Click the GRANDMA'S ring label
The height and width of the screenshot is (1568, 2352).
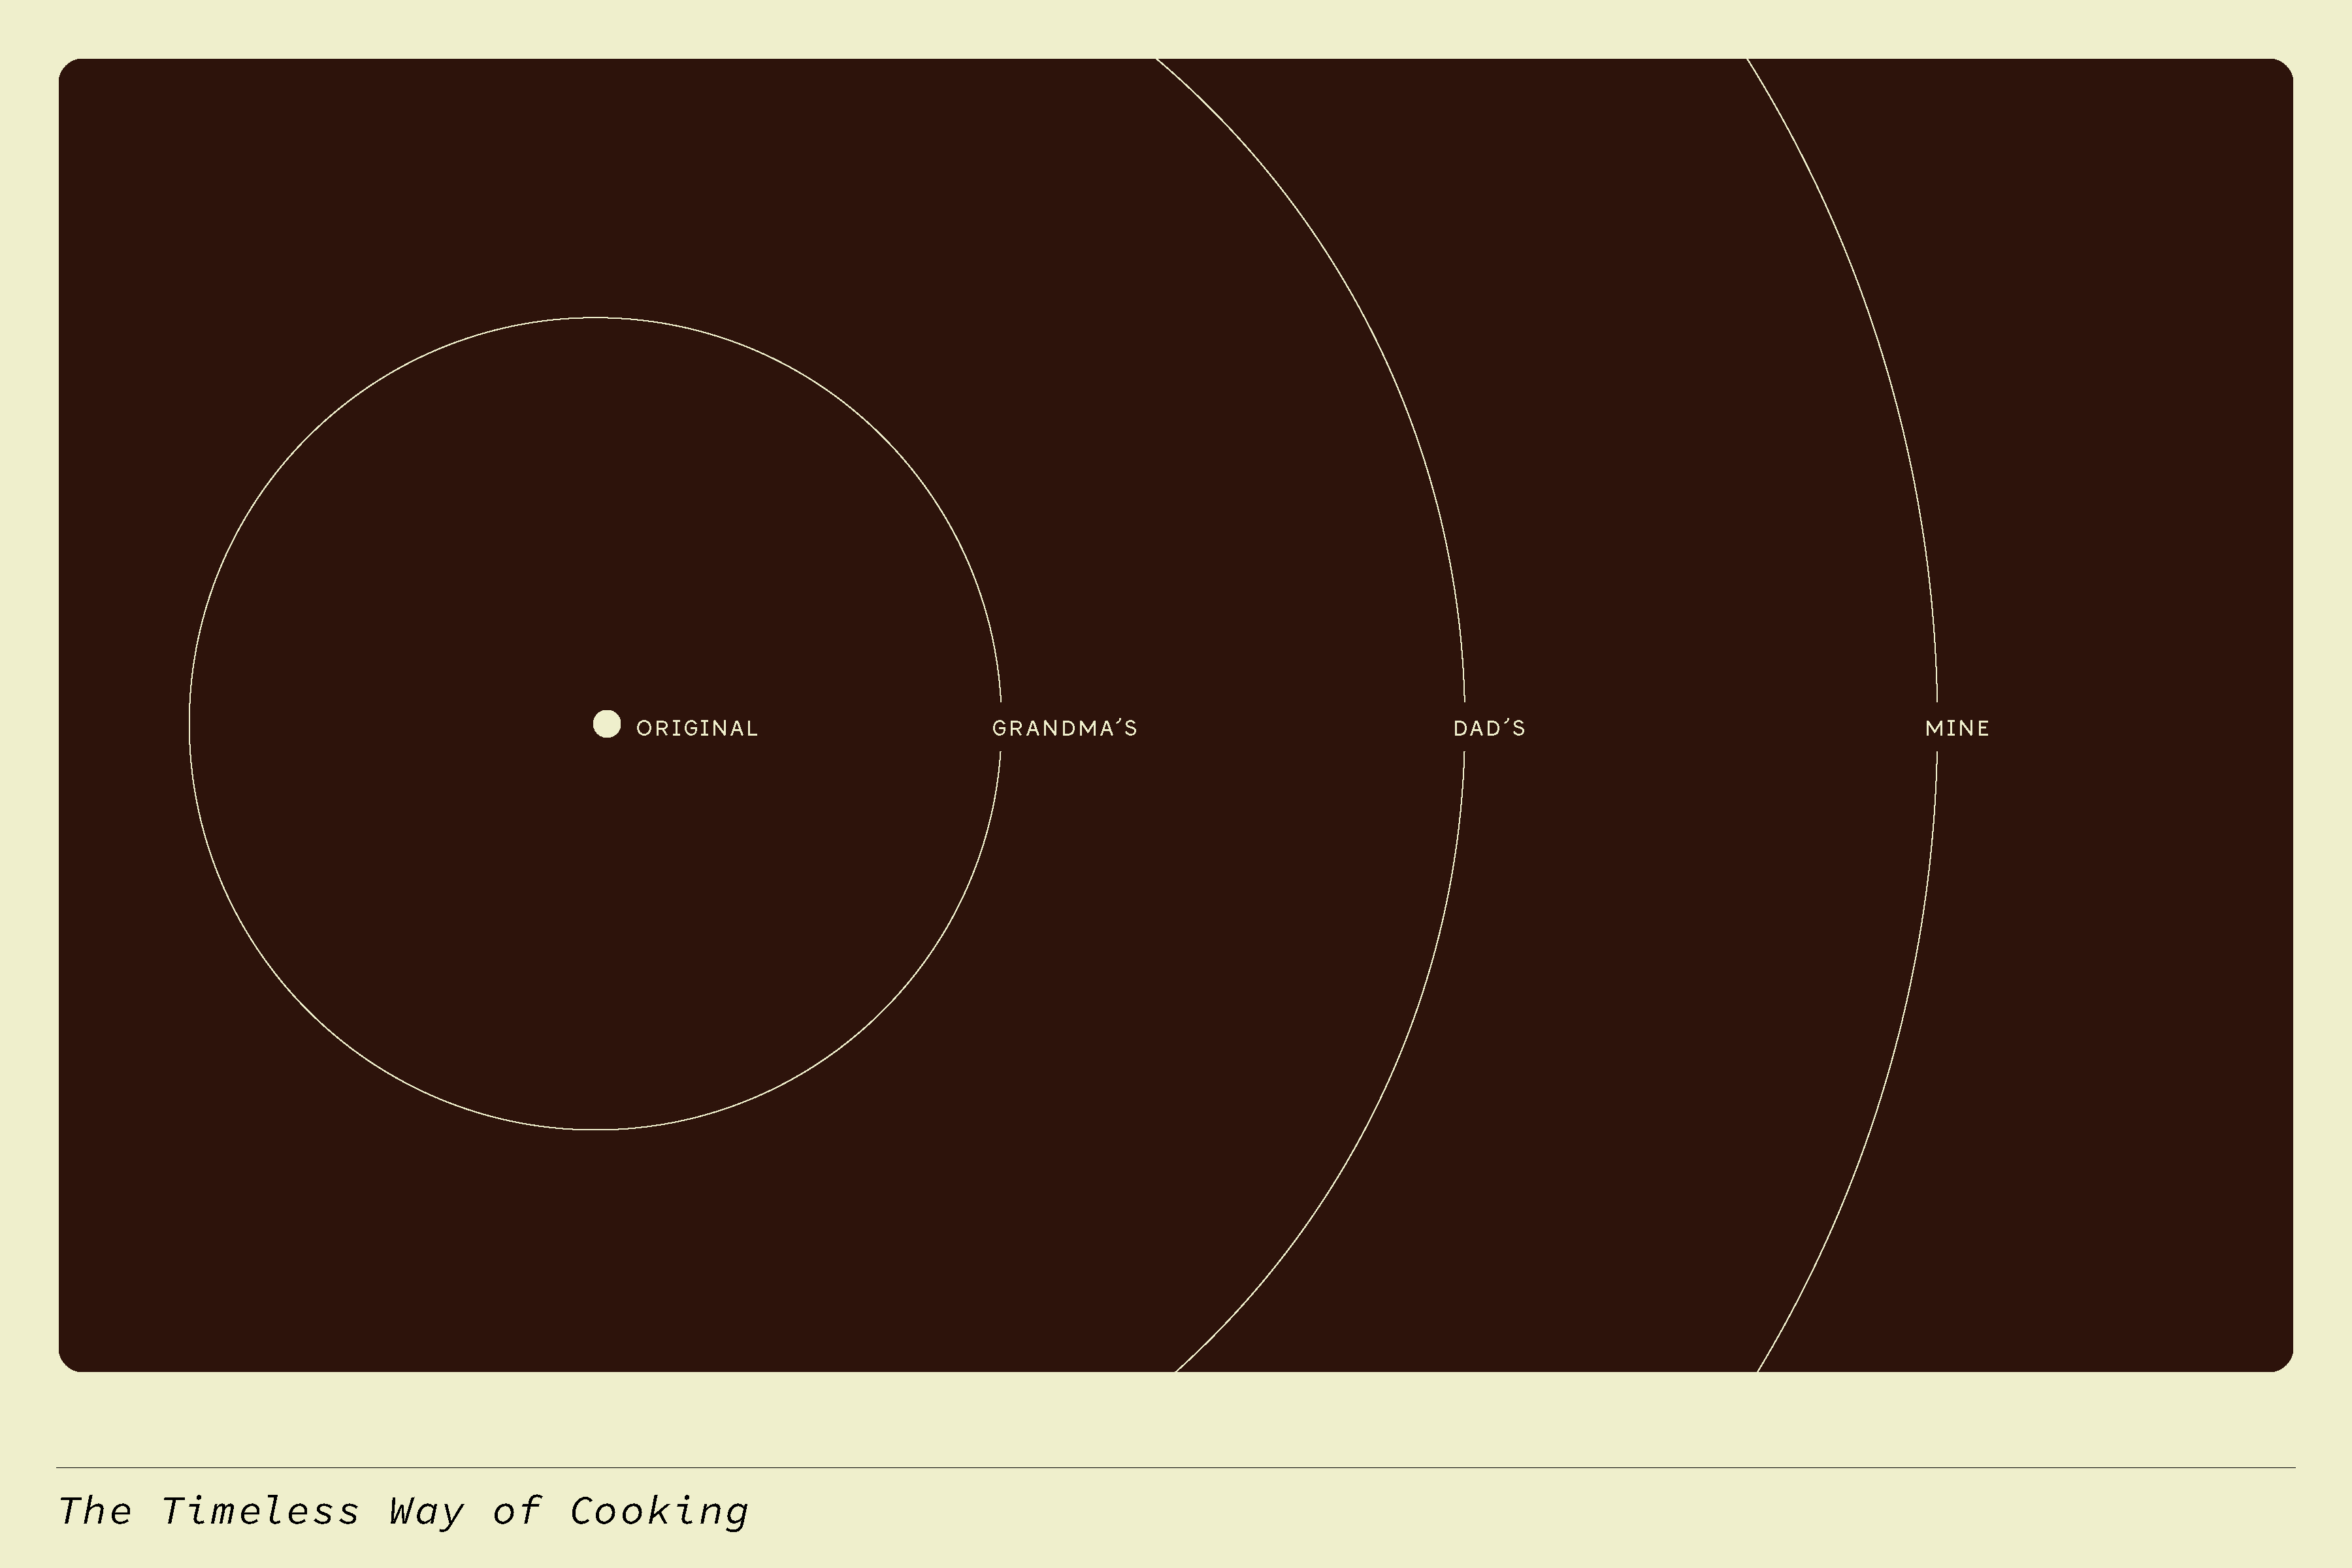coord(1065,728)
